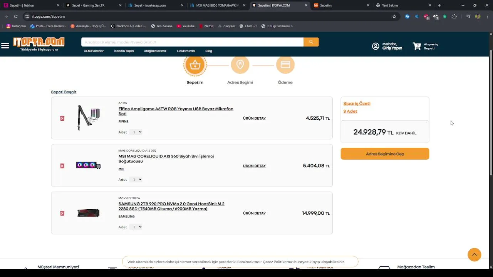Open quantity dropdown for MSI CORELIQUID cooler

(x=136, y=179)
